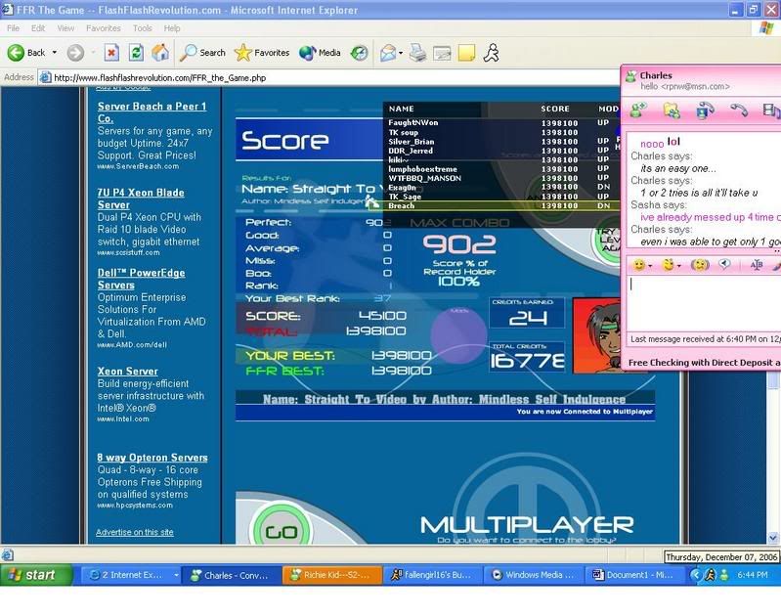
Task: Click the green GO button in the game
Action: 282,531
